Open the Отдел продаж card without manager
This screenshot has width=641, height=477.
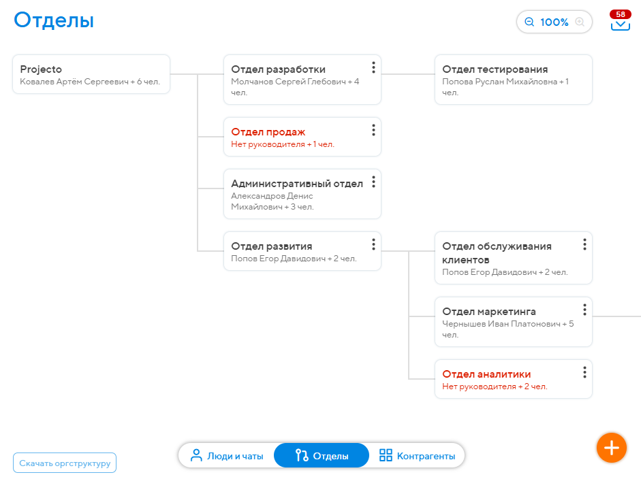293,137
